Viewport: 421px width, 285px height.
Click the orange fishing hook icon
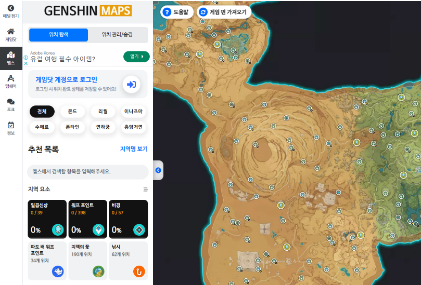[139, 272]
